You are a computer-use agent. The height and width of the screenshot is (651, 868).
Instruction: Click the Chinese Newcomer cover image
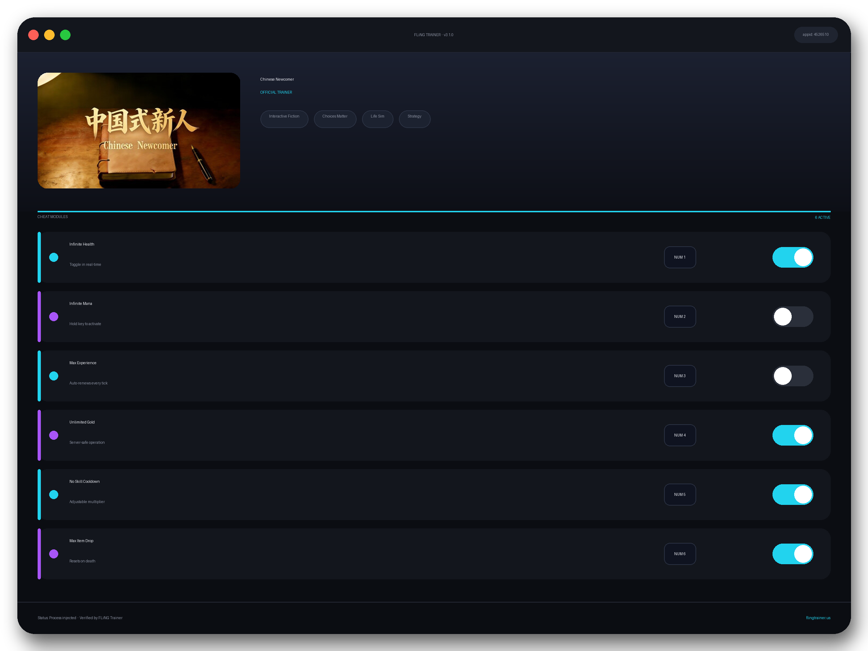point(139,130)
